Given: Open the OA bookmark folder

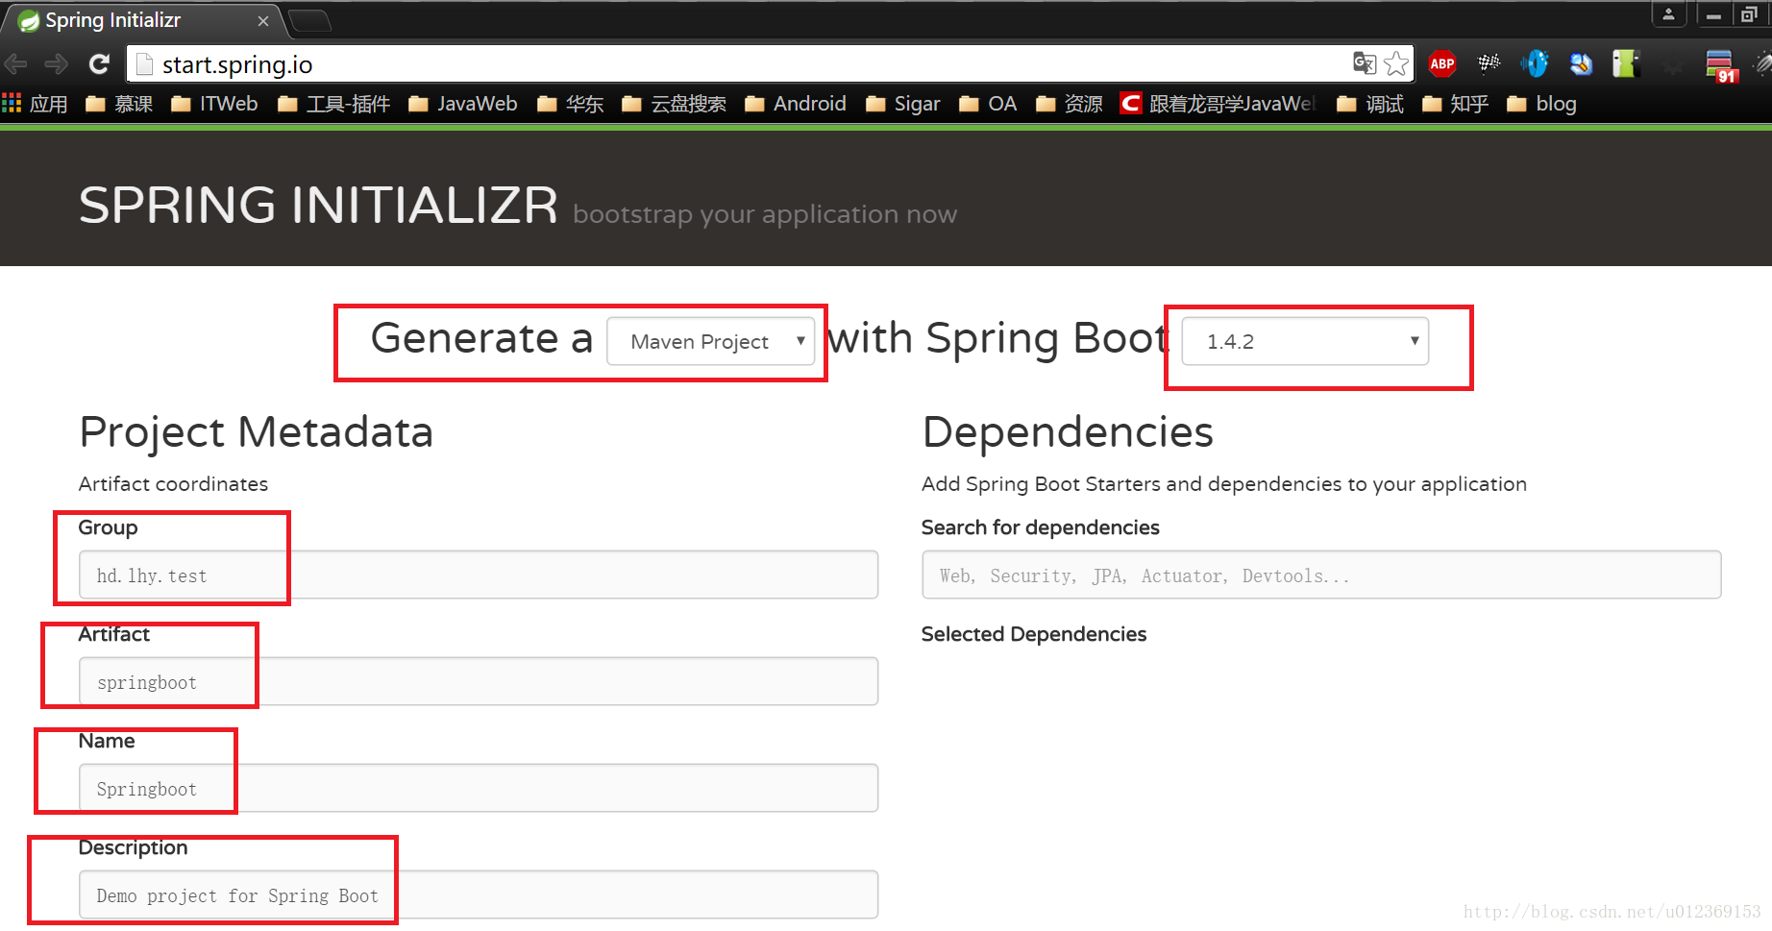Looking at the screenshot, I should click(x=988, y=104).
